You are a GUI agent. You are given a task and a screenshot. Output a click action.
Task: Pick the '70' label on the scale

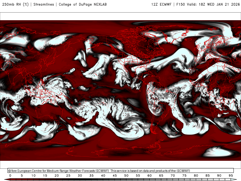(x=173, y=176)
